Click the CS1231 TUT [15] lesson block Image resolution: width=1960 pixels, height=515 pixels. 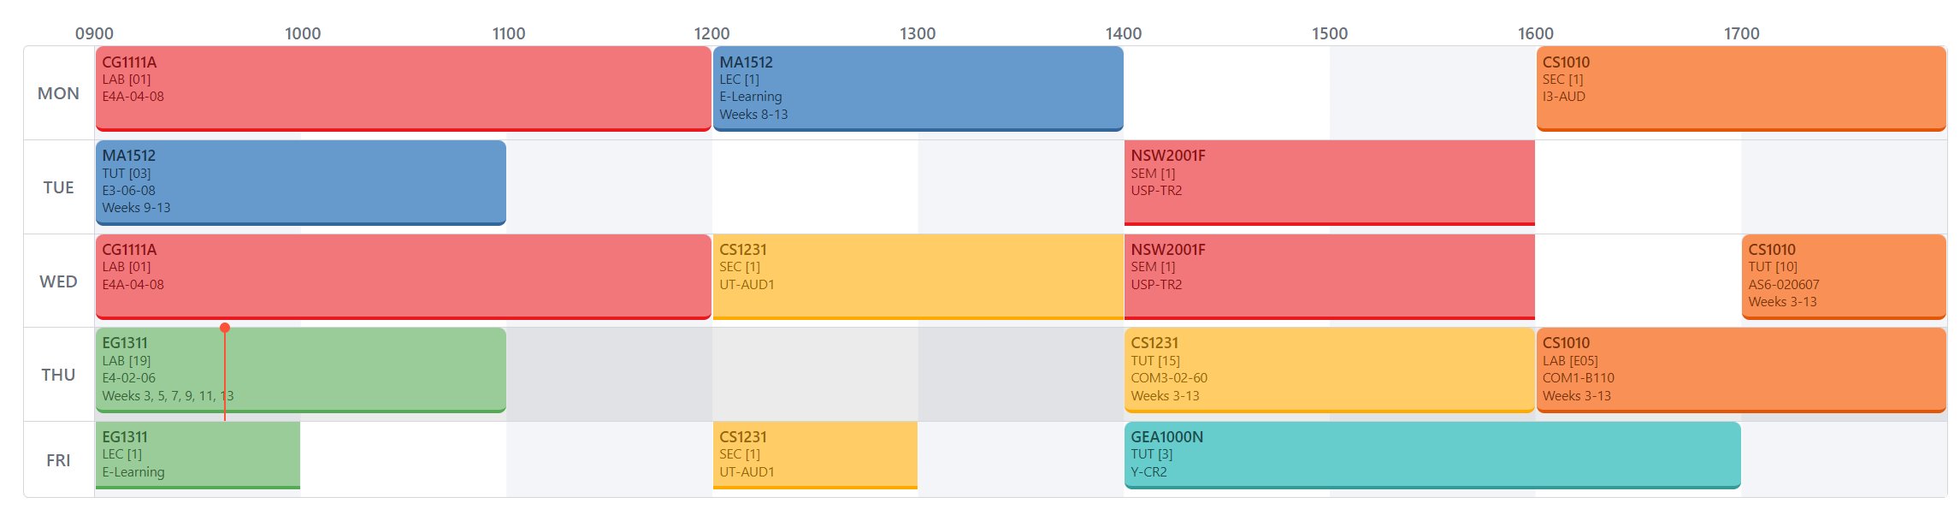[1329, 370]
